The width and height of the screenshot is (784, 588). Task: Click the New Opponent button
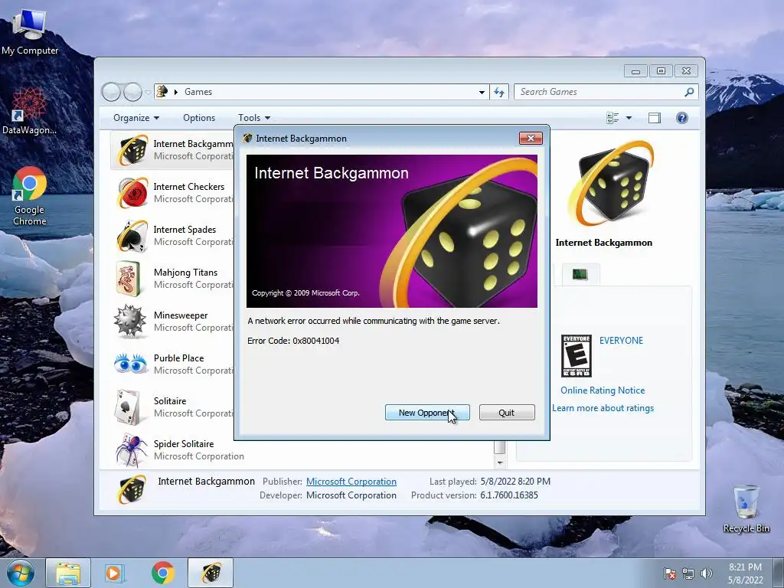click(x=427, y=413)
